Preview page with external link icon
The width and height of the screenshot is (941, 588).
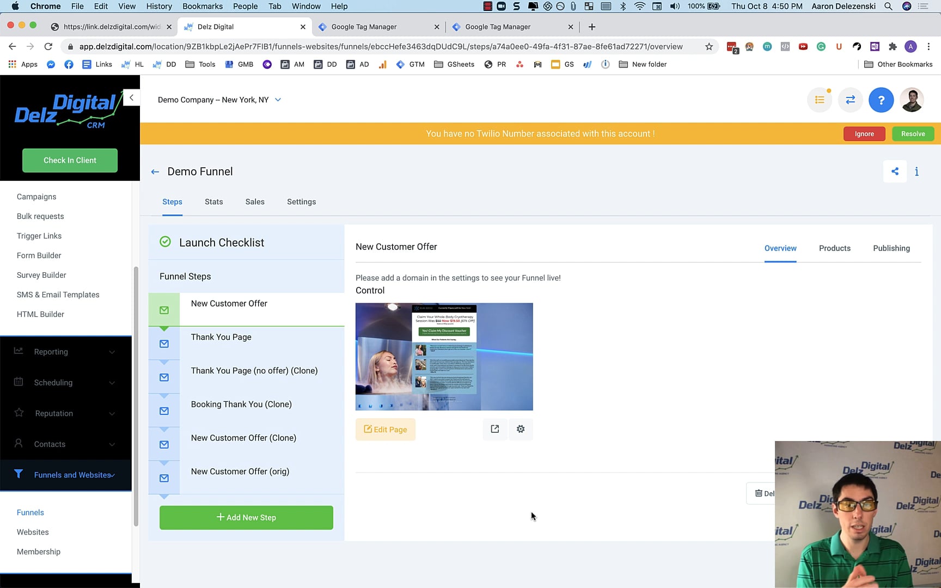click(494, 429)
